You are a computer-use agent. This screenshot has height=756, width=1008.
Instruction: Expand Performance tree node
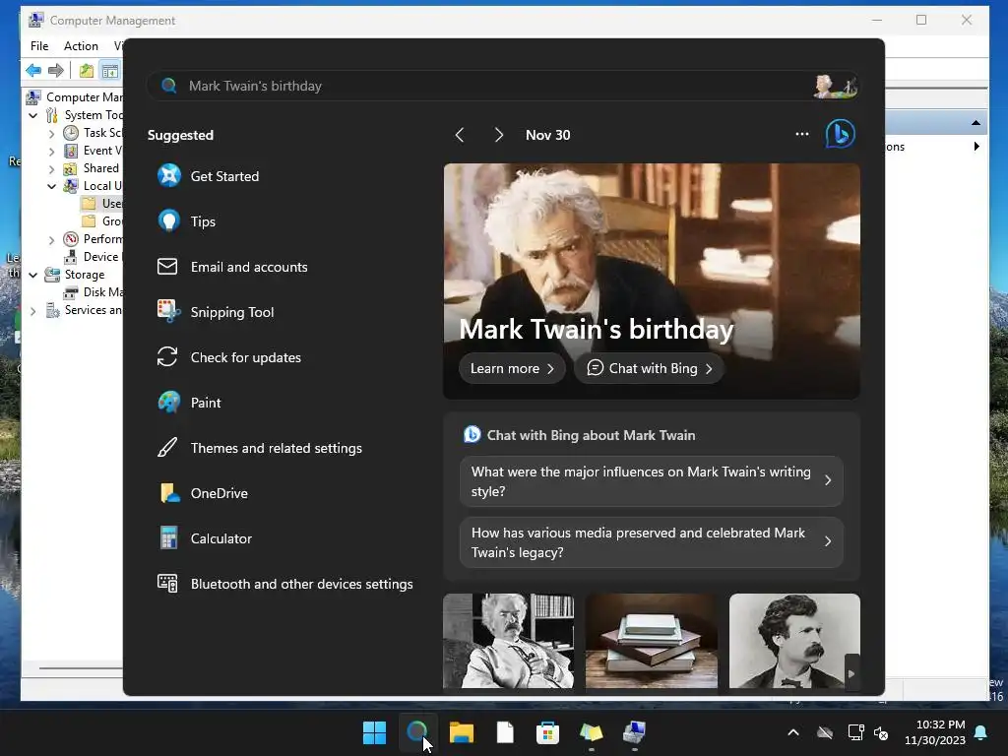(x=51, y=240)
